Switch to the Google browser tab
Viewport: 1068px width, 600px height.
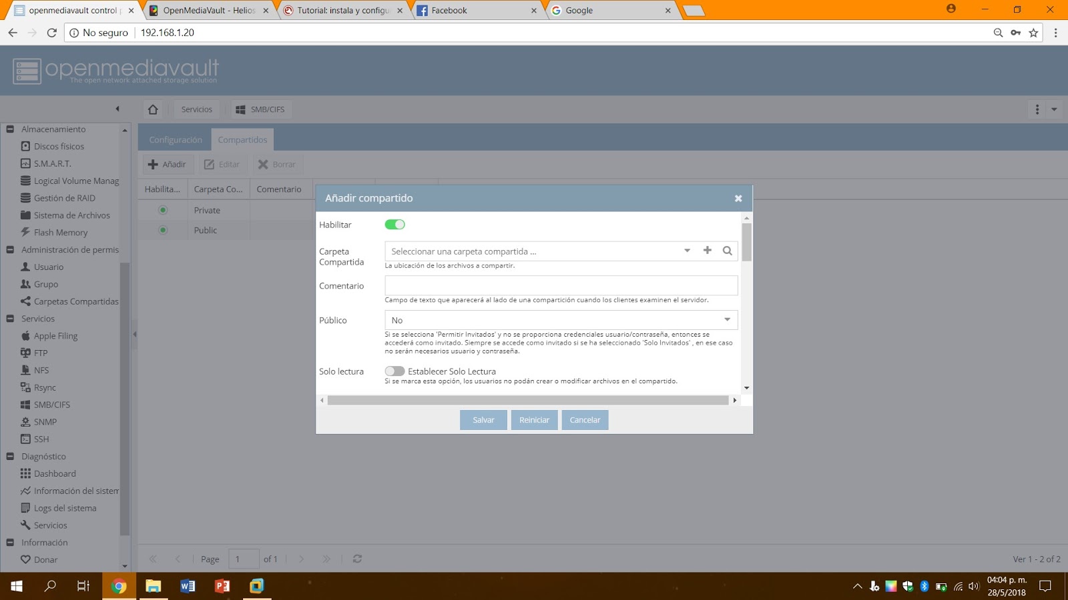611,11
